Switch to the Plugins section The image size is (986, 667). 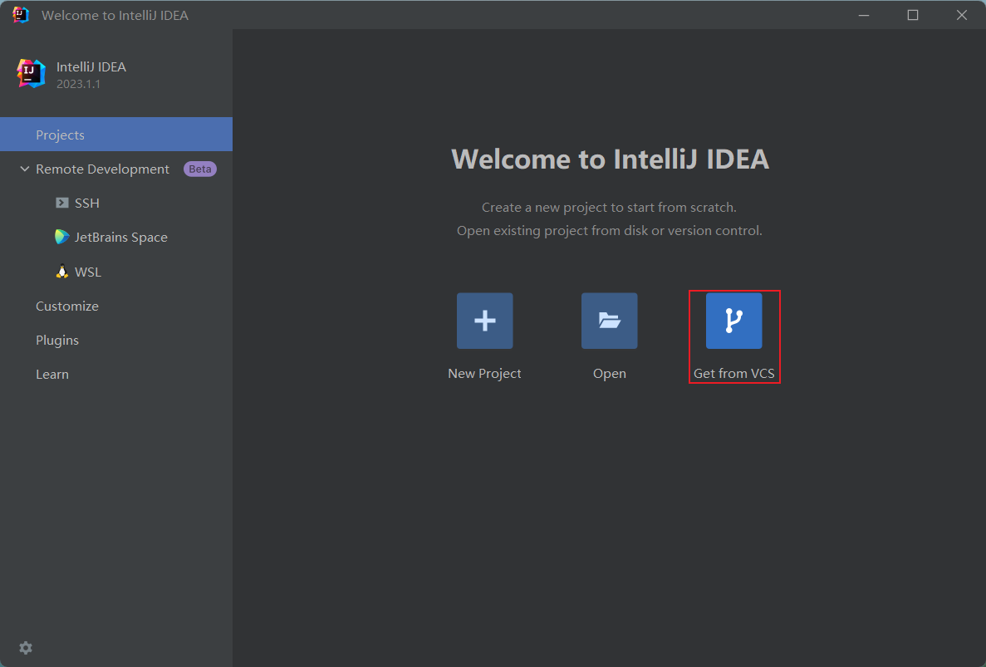click(57, 340)
